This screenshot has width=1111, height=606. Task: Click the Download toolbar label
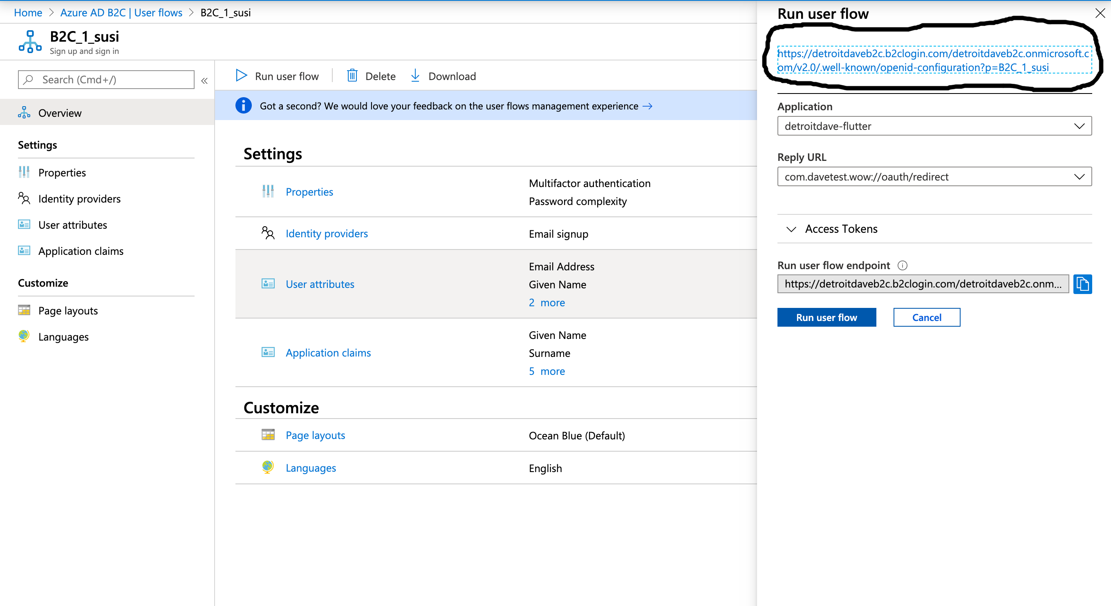[x=452, y=76]
